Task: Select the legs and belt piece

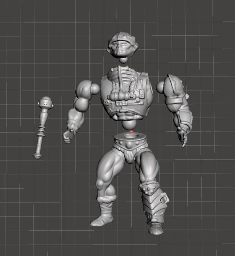Action: pyautogui.click(x=130, y=183)
